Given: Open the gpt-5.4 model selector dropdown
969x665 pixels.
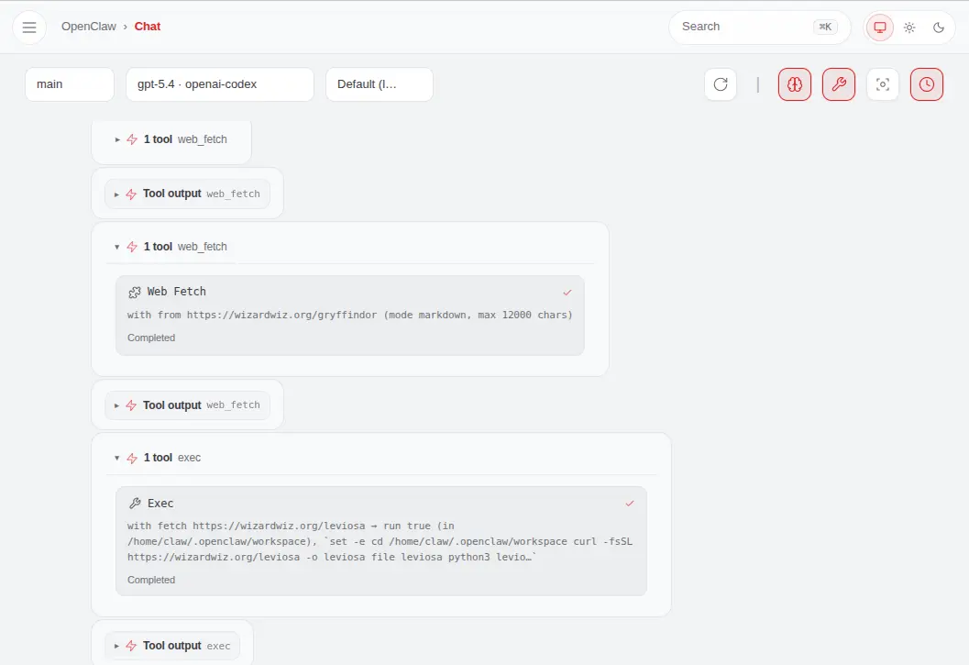Looking at the screenshot, I should click(220, 84).
